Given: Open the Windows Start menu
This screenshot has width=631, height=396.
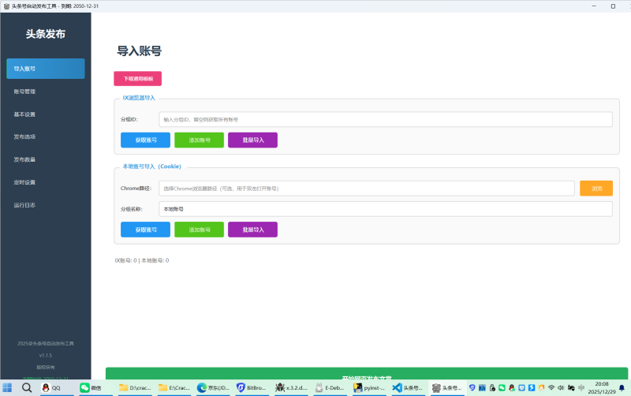Looking at the screenshot, I should [x=7, y=388].
